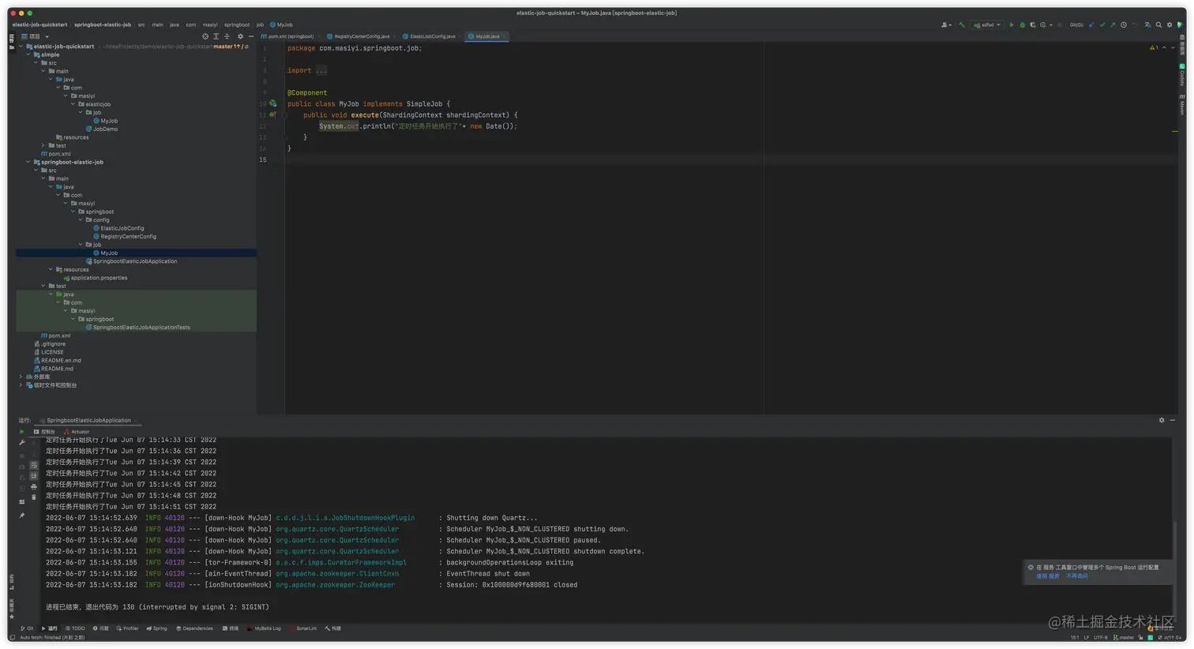Pin the run tab
The height and width of the screenshot is (649, 1194).
(22, 516)
